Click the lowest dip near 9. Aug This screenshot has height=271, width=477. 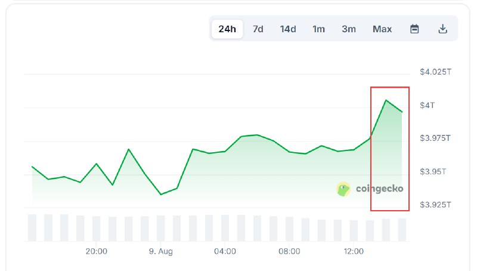point(161,194)
